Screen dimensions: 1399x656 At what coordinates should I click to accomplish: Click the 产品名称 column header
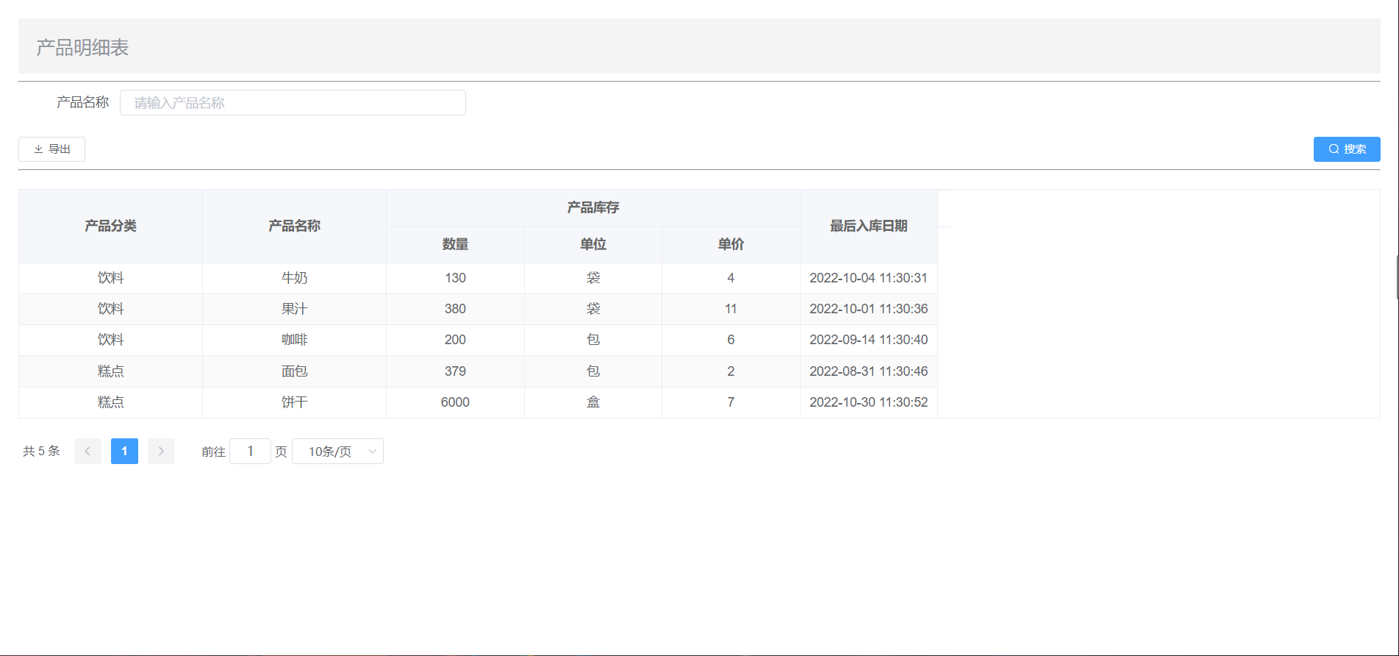[x=294, y=226]
